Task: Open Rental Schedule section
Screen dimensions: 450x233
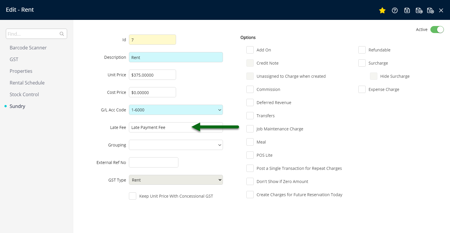Action: [x=27, y=83]
